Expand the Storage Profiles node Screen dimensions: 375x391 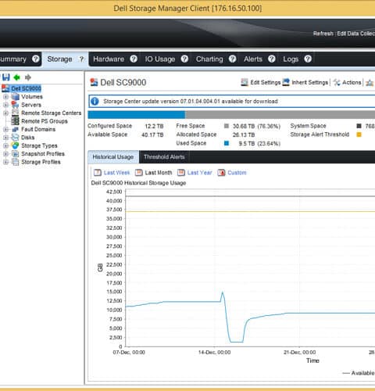coord(5,162)
